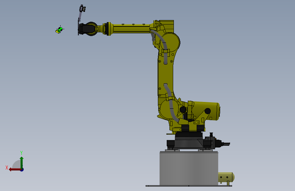This screenshot has width=295, height=191.
Task: Select the small yellow air tank beside the pedestal
Action: [x=226, y=177]
